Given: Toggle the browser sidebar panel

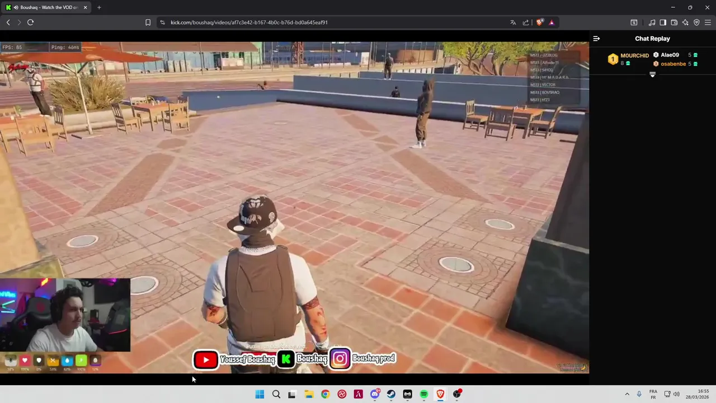Looking at the screenshot, I should coord(663,22).
